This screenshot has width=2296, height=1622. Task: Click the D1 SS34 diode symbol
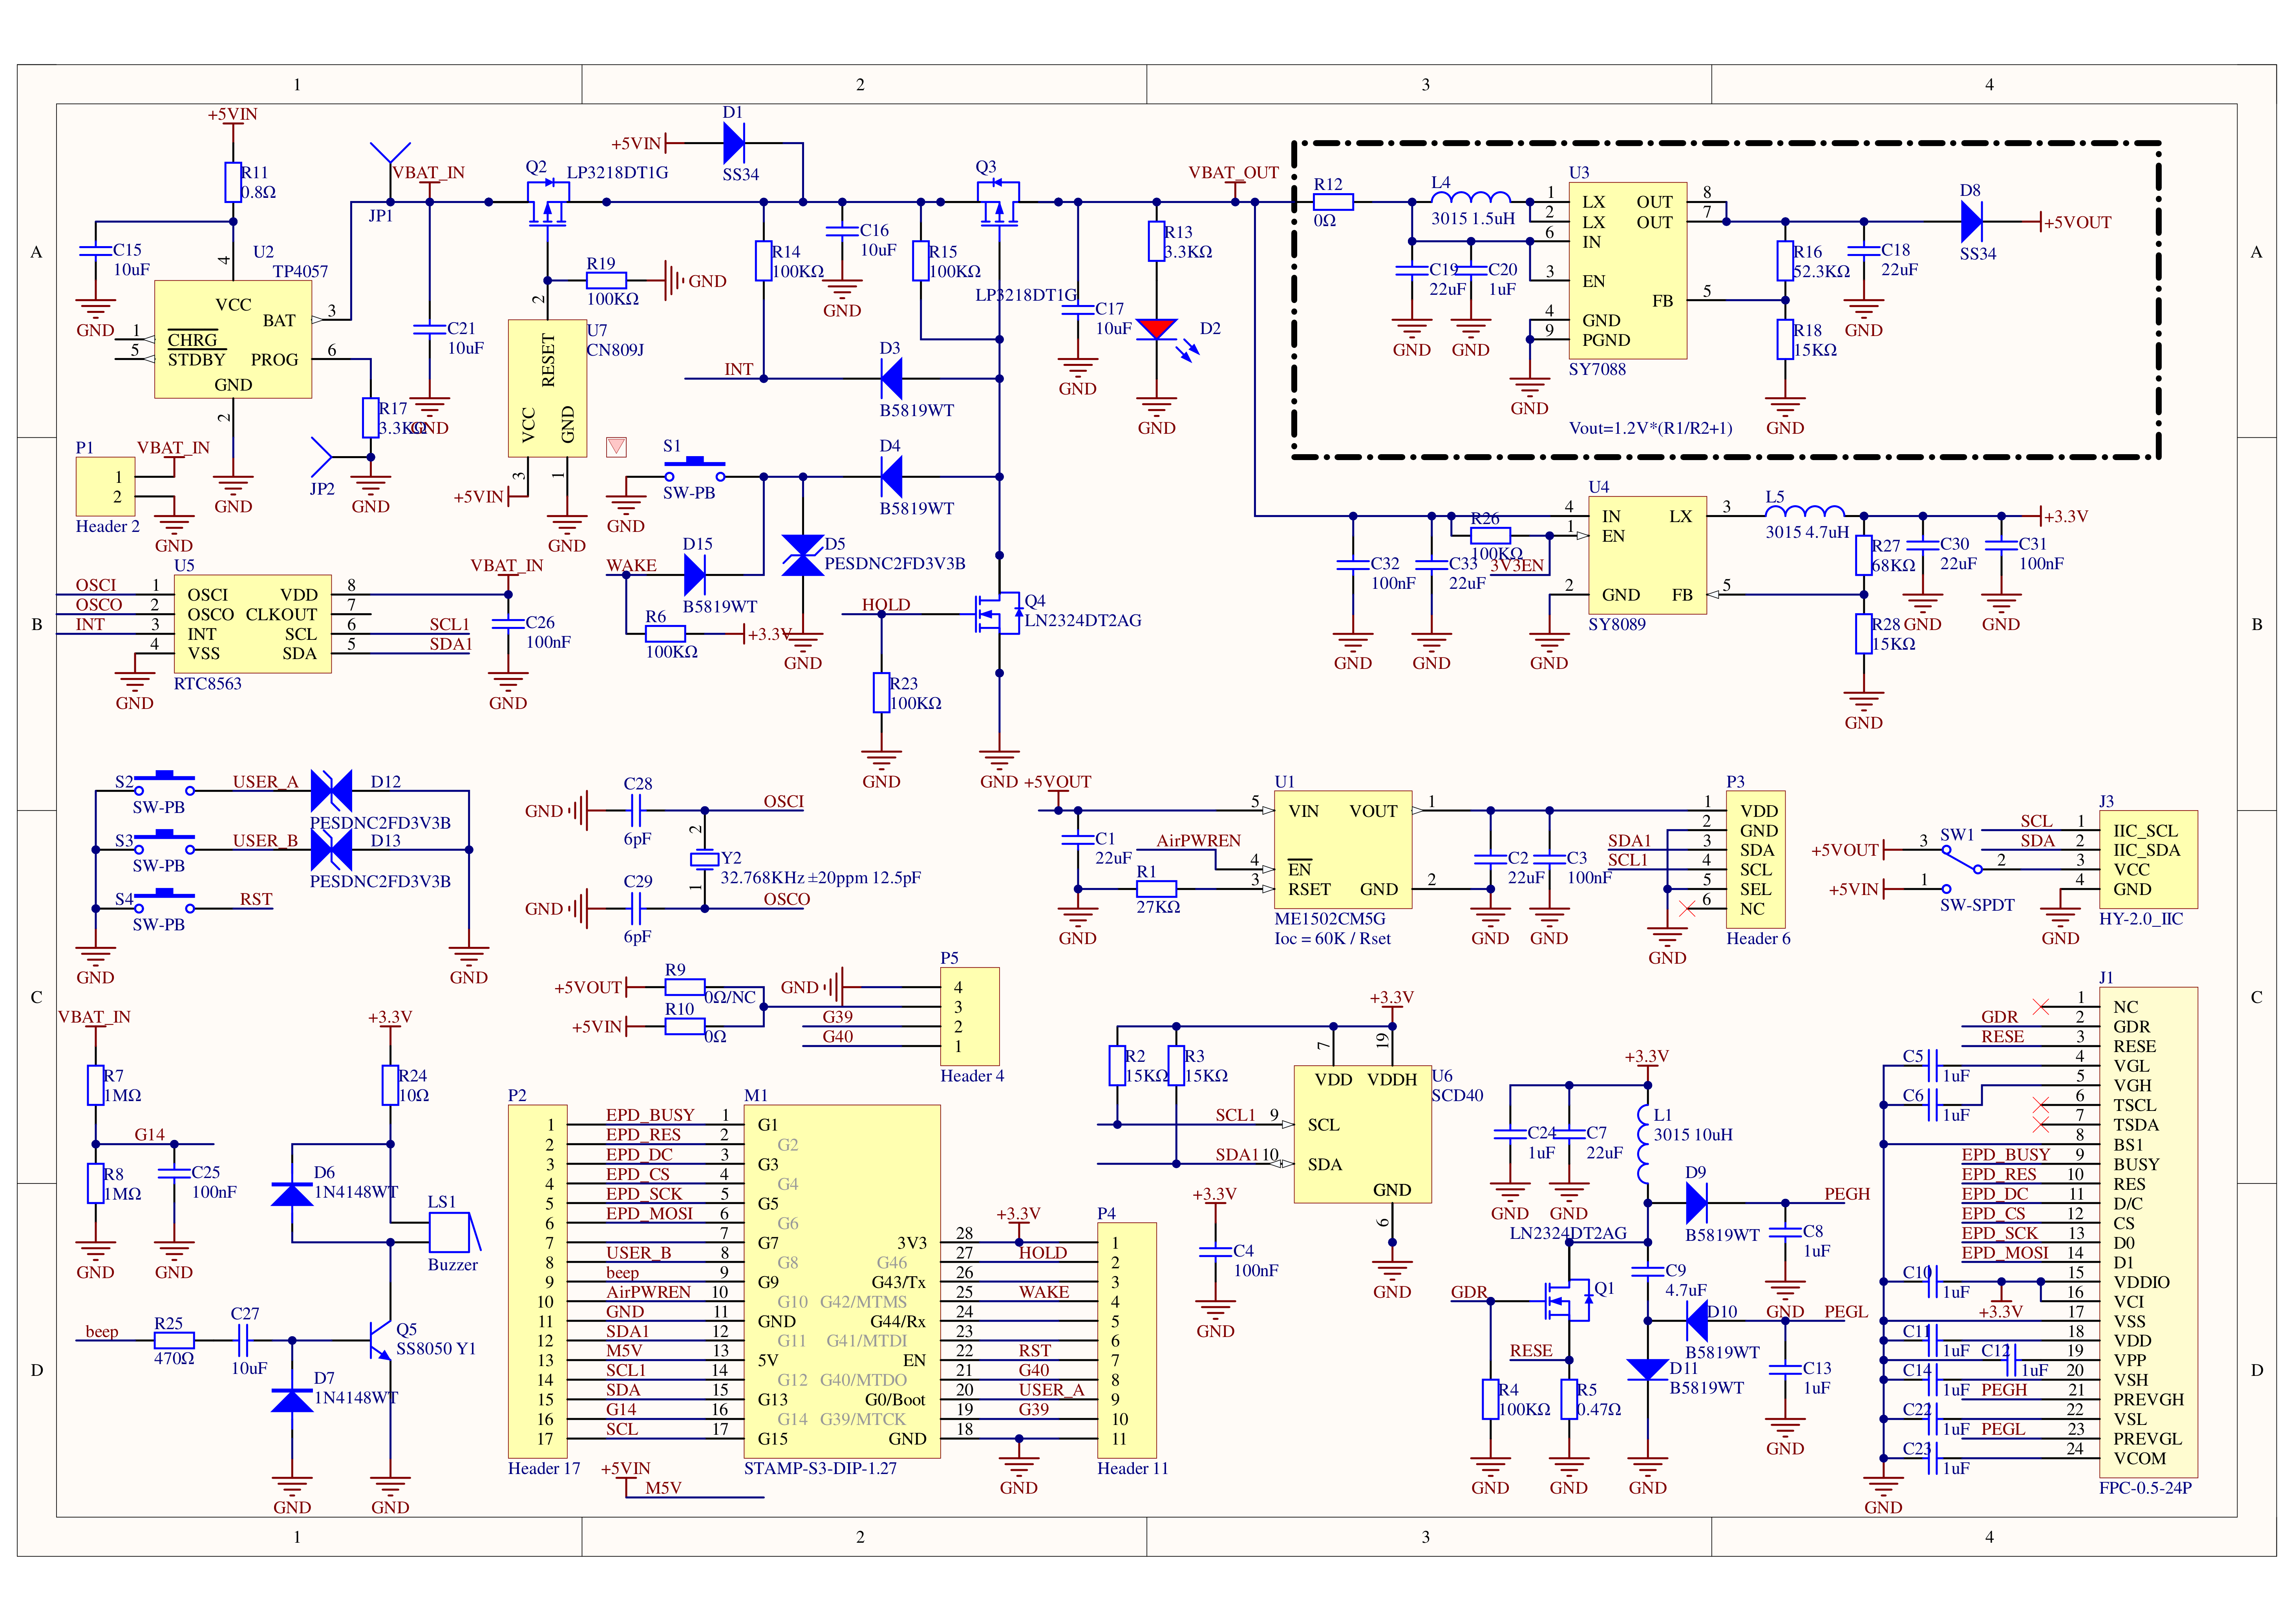(x=734, y=143)
